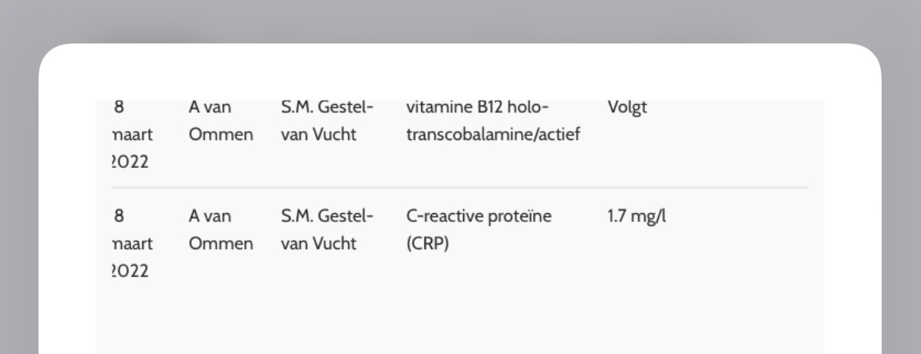Open the vitamine B12 holo-transcobalamine/actief test entry
This screenshot has height=354, width=921.
click(492, 121)
